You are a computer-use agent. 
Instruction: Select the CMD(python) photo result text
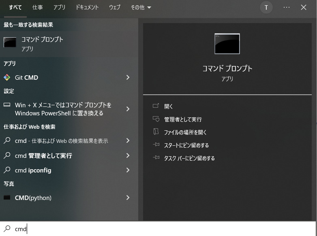pos(33,198)
